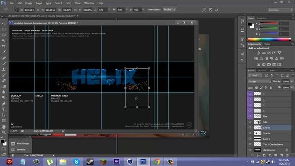The width and height of the screenshot is (295, 166).
Task: Select the Rectangular Marquee tool
Action: (3, 30)
